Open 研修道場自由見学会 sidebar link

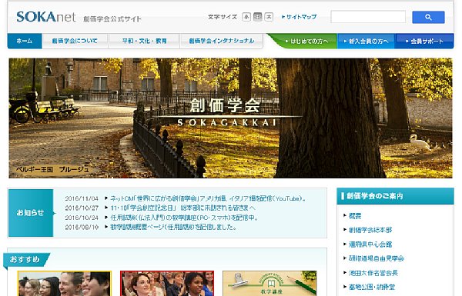[377, 258]
